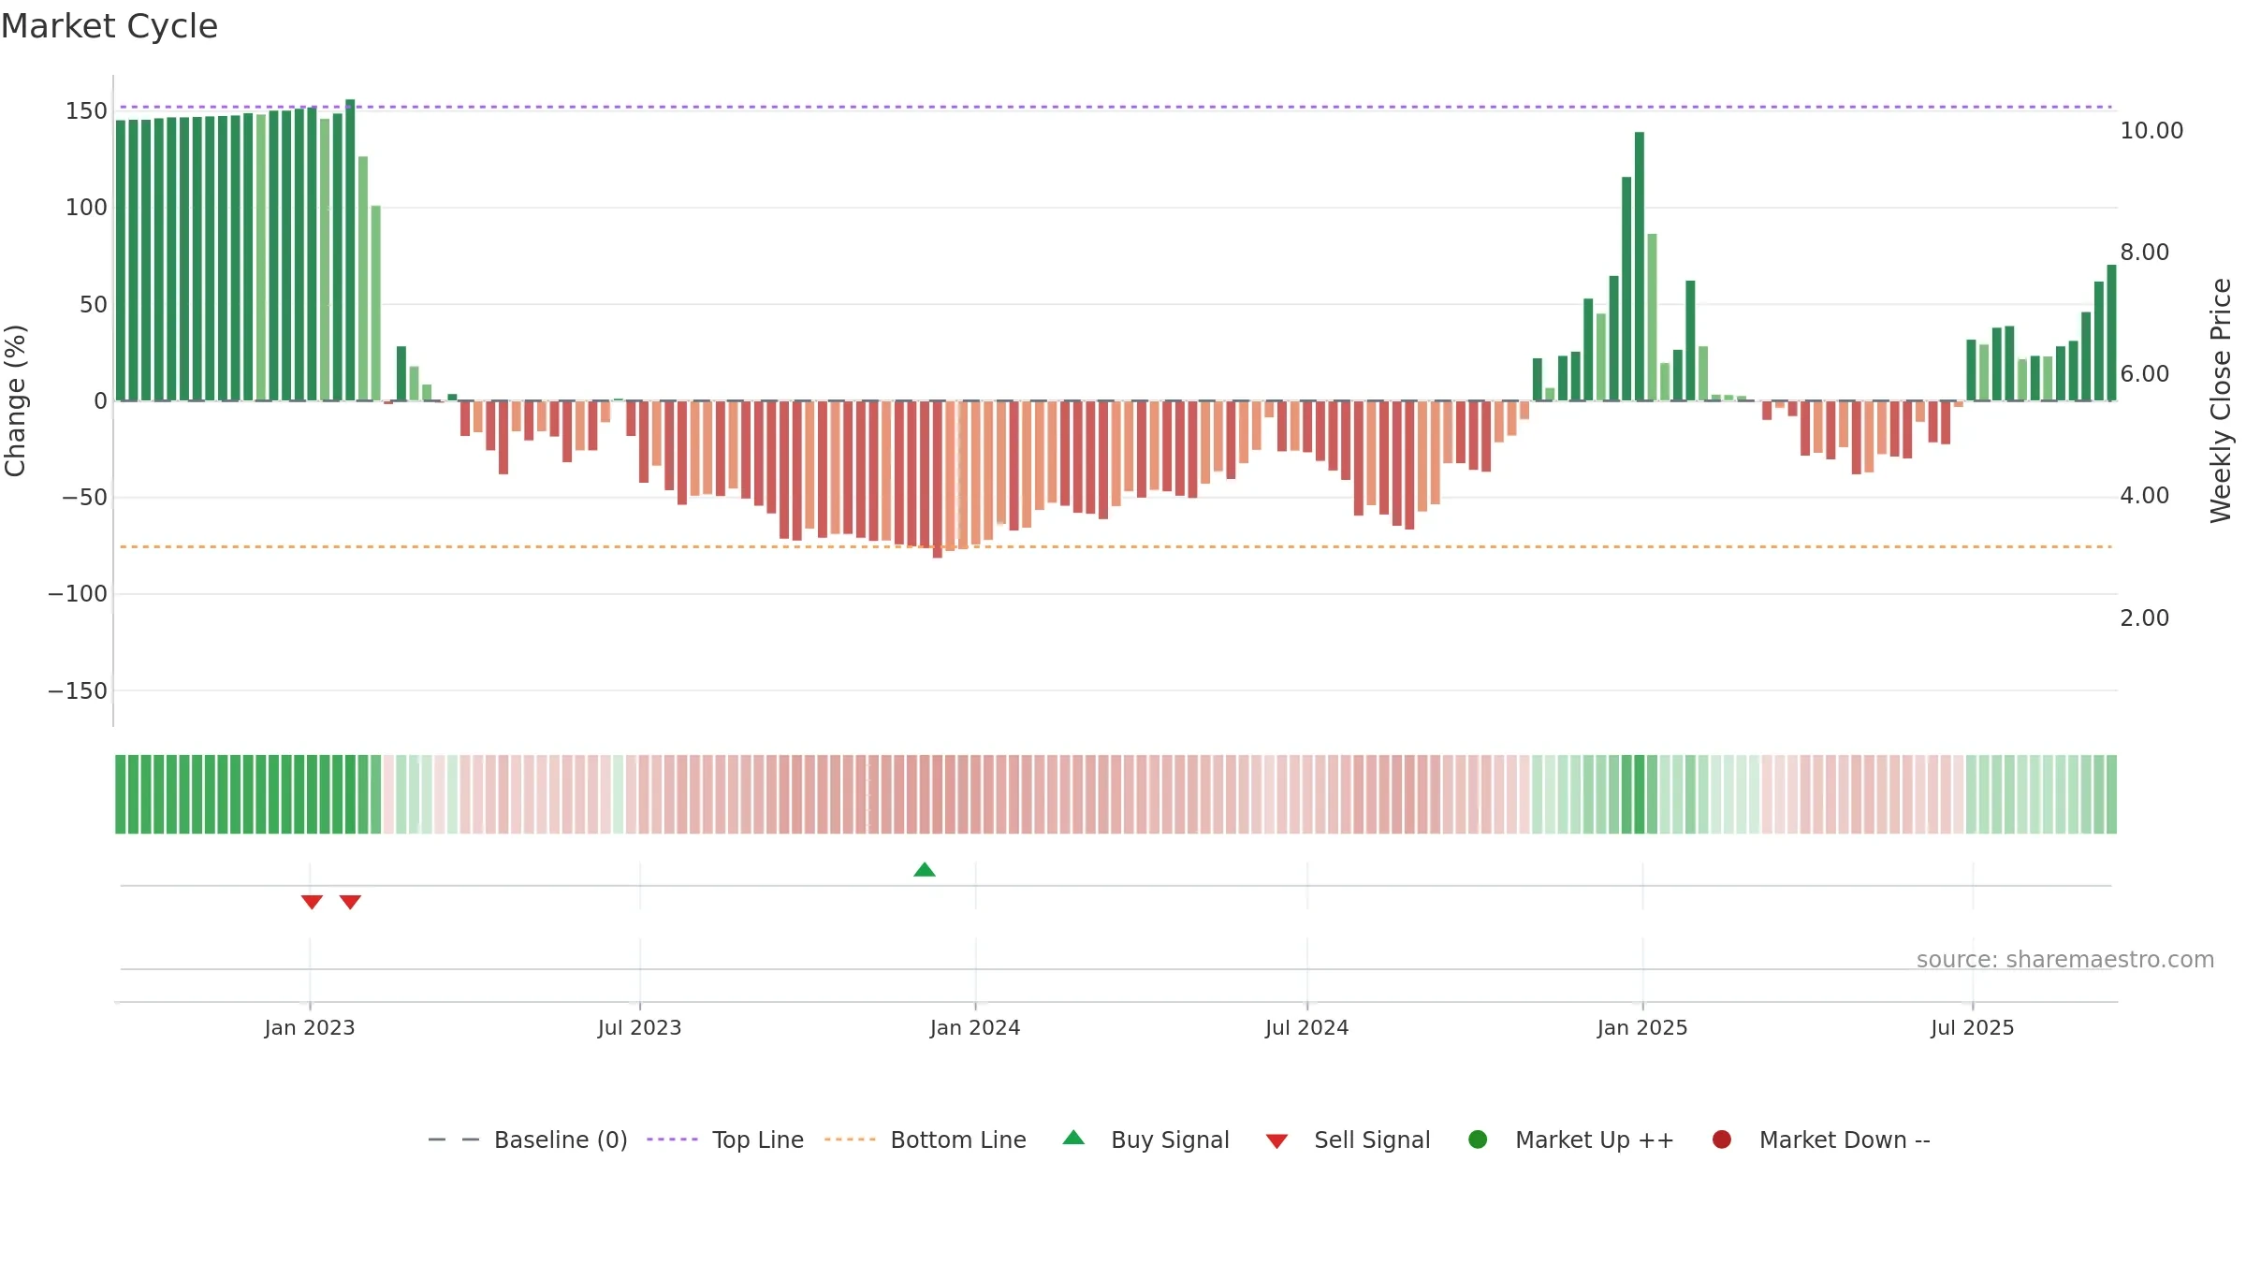Click the Jan 2024 x-axis label
This screenshot has width=2246, height=1263.
pyautogui.click(x=975, y=1028)
